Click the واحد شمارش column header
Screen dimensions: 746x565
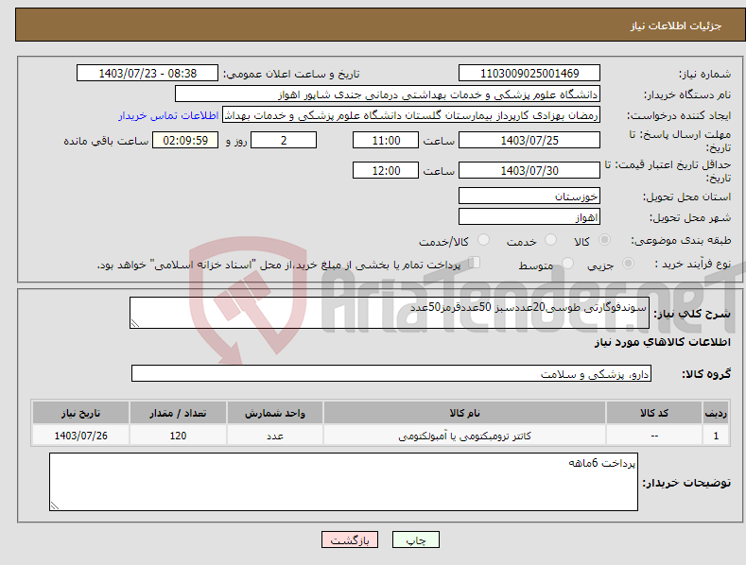pyautogui.click(x=275, y=413)
